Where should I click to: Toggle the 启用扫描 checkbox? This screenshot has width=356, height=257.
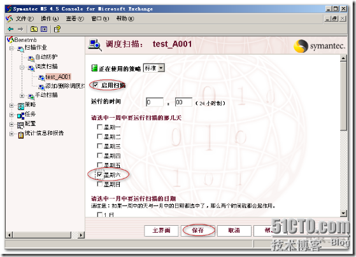point(96,85)
